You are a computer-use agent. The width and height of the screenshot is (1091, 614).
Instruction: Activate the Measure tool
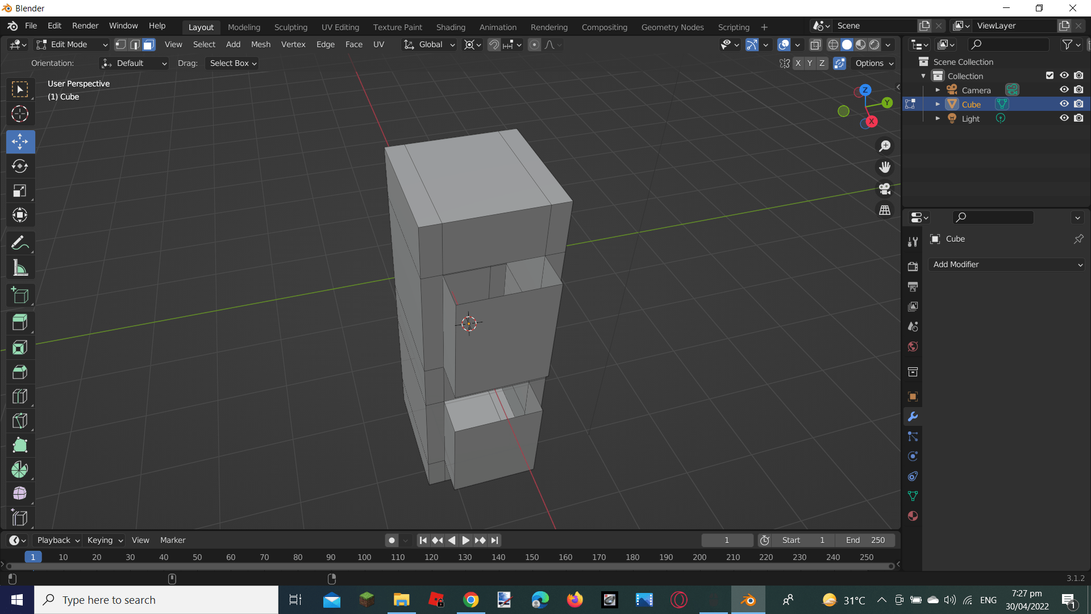click(x=20, y=268)
